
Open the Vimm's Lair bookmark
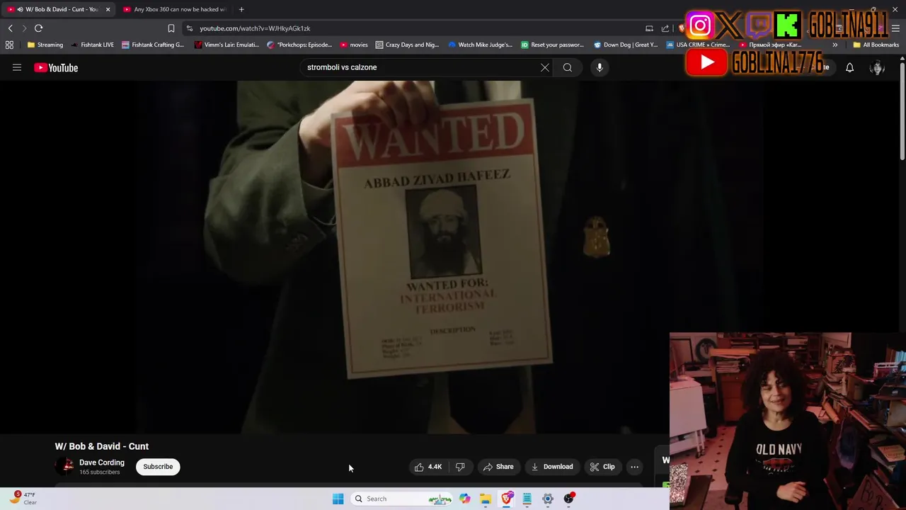click(x=226, y=45)
